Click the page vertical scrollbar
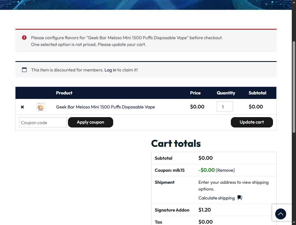 pos(294,87)
